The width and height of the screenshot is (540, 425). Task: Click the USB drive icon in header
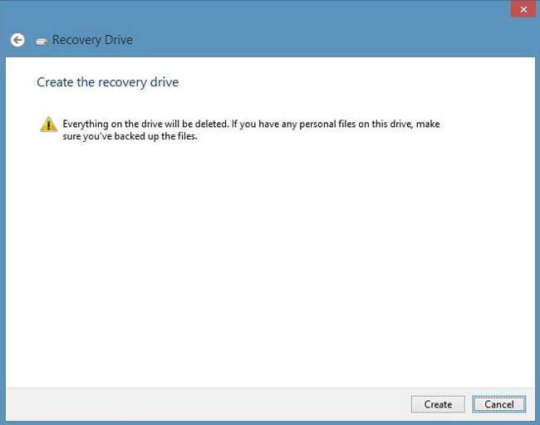coord(42,41)
